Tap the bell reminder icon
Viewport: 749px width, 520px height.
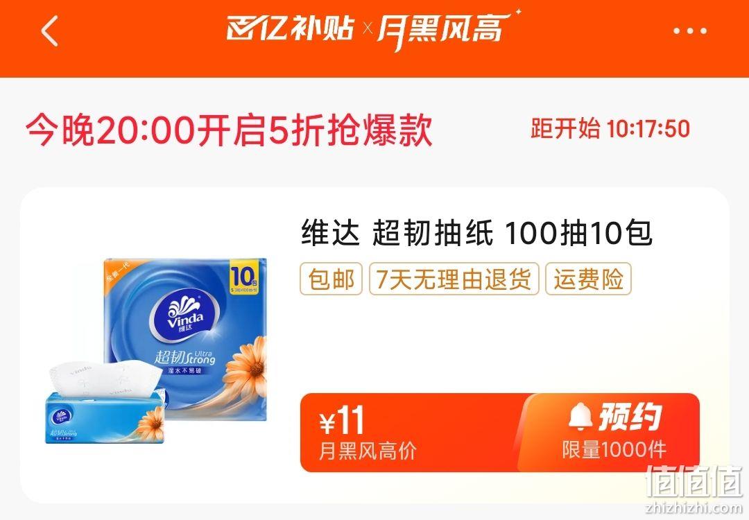(580, 416)
